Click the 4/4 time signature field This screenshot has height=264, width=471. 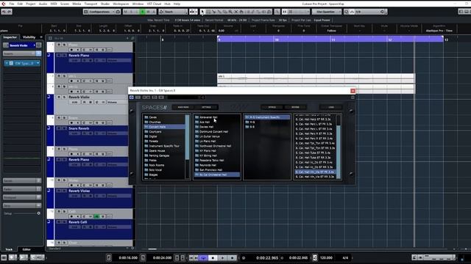click(345, 257)
